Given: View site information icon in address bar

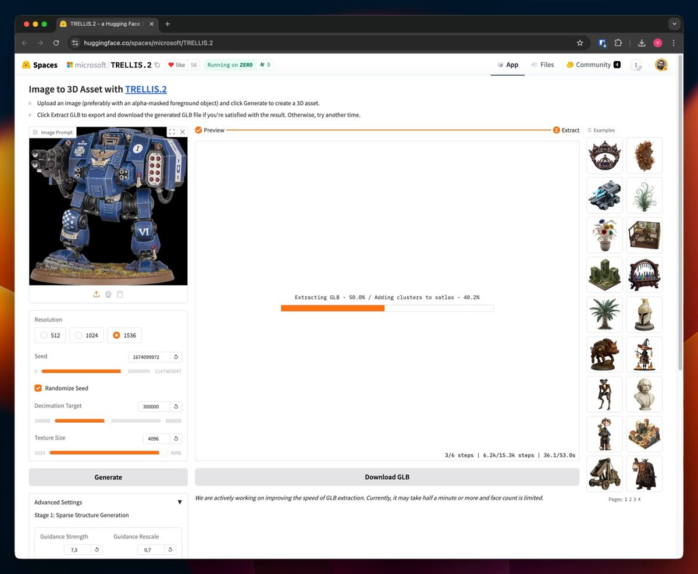Looking at the screenshot, I should click(74, 42).
